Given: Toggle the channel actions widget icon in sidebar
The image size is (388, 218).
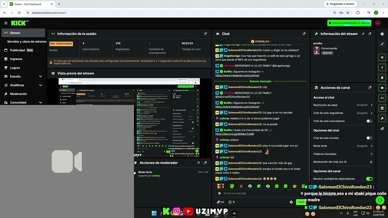Looking at the screenshot, I should pos(382,108).
